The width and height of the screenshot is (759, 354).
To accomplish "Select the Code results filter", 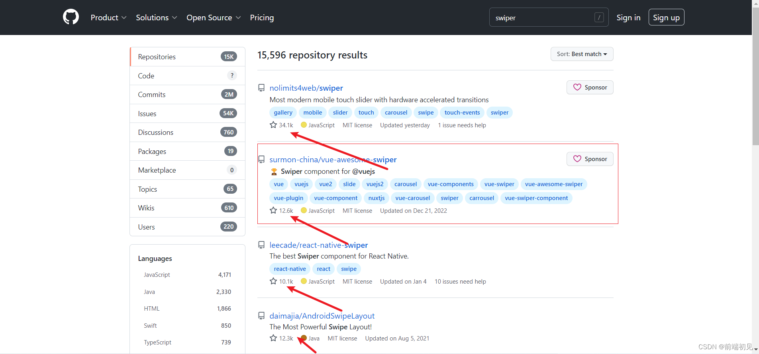I will pos(187,76).
